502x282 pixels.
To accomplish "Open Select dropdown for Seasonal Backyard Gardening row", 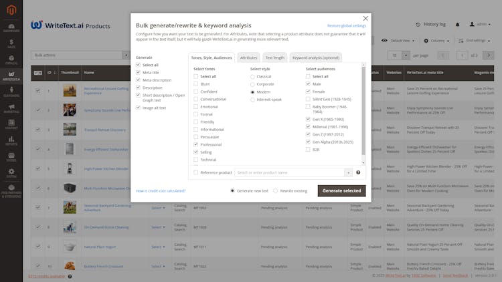I will click(x=158, y=208).
